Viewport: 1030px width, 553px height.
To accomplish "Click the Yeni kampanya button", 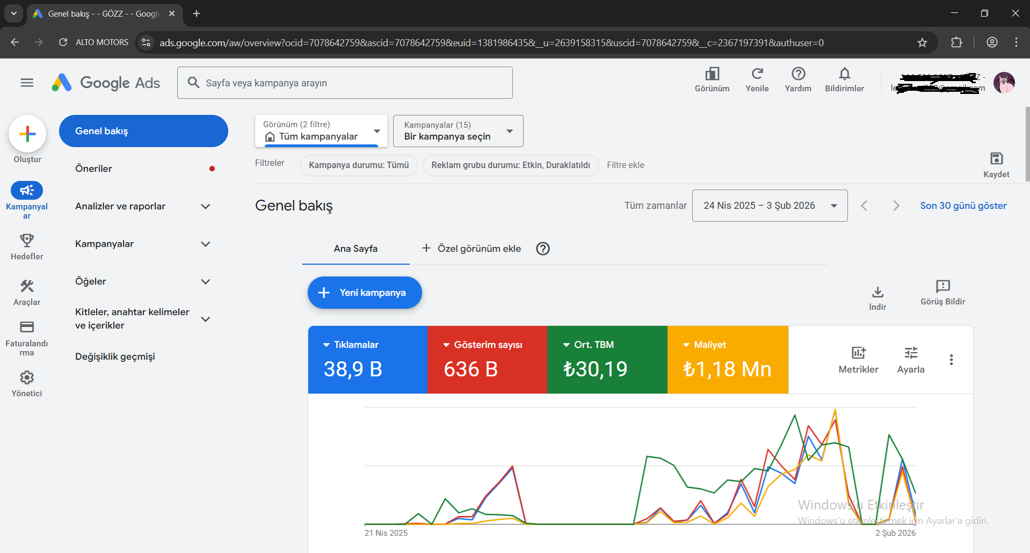I will click(x=365, y=293).
